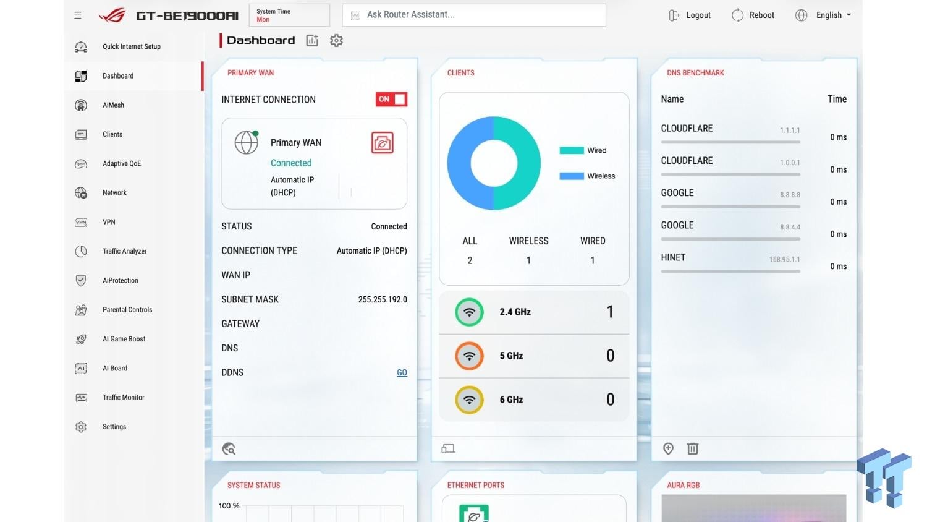Open the English language dropdown
Image resolution: width=927 pixels, height=522 pixels.
(x=823, y=15)
